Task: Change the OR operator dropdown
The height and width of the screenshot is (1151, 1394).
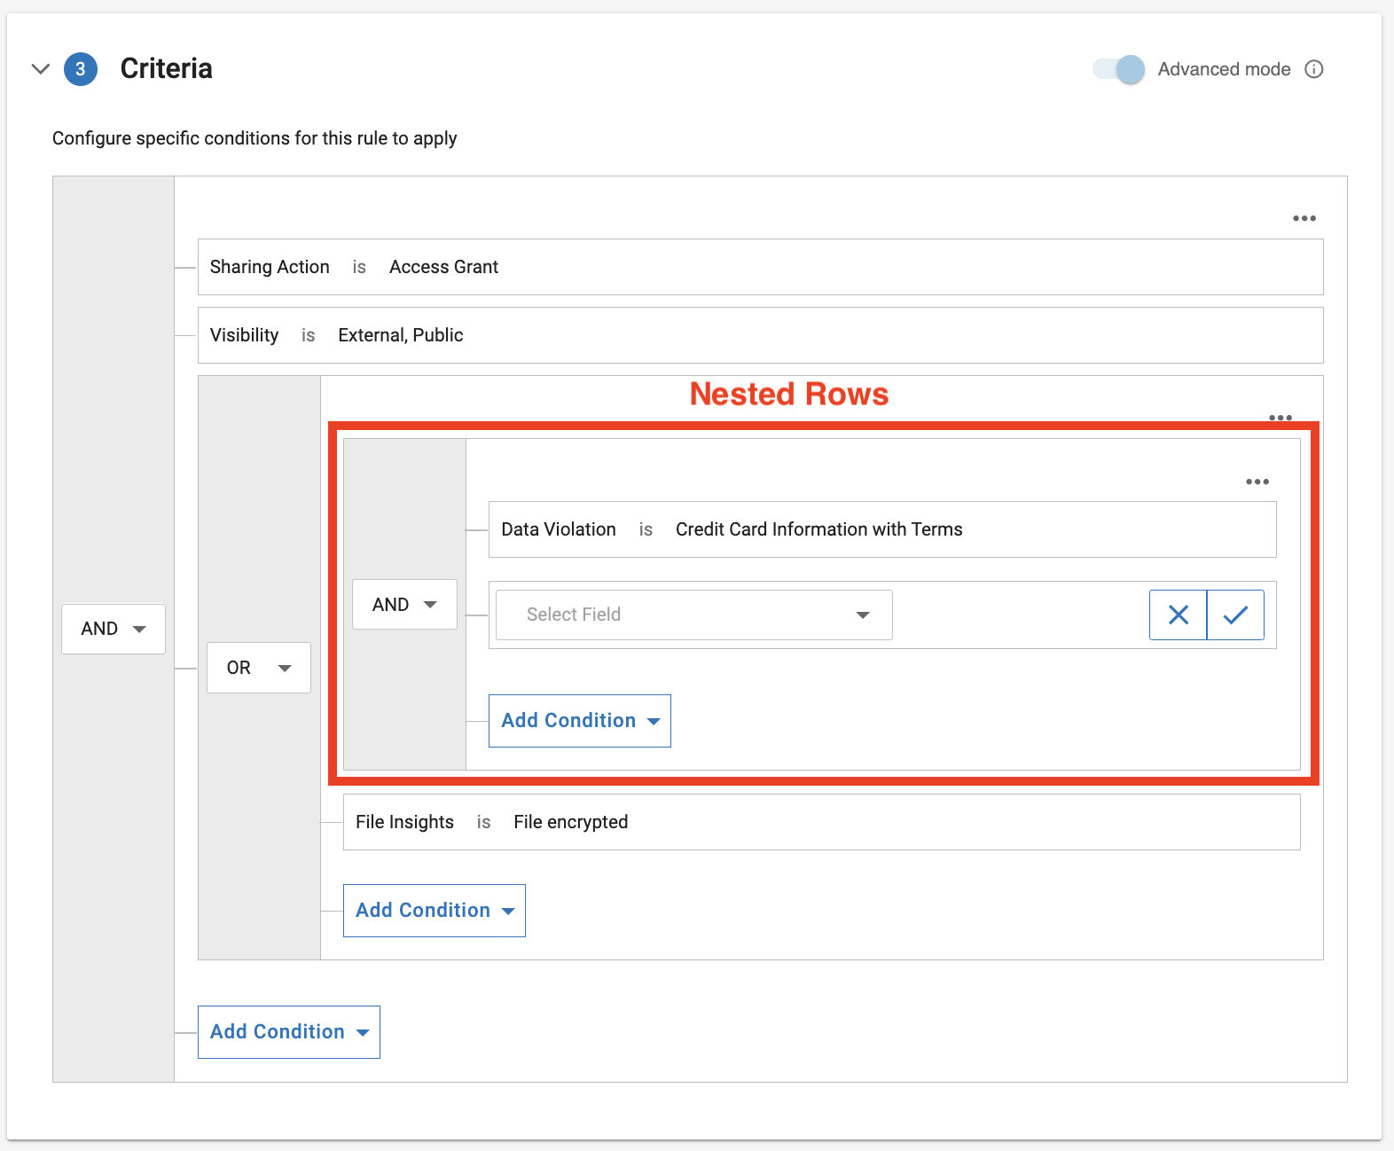Action: (x=258, y=668)
